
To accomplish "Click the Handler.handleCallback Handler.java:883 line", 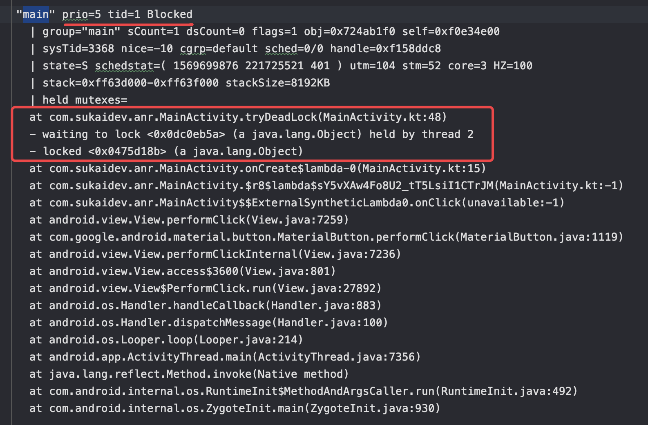I will tap(206, 305).
